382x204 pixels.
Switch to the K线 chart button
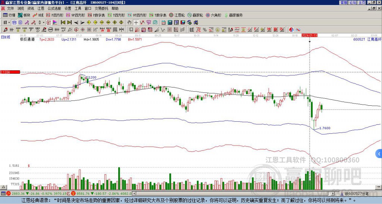point(38,15)
